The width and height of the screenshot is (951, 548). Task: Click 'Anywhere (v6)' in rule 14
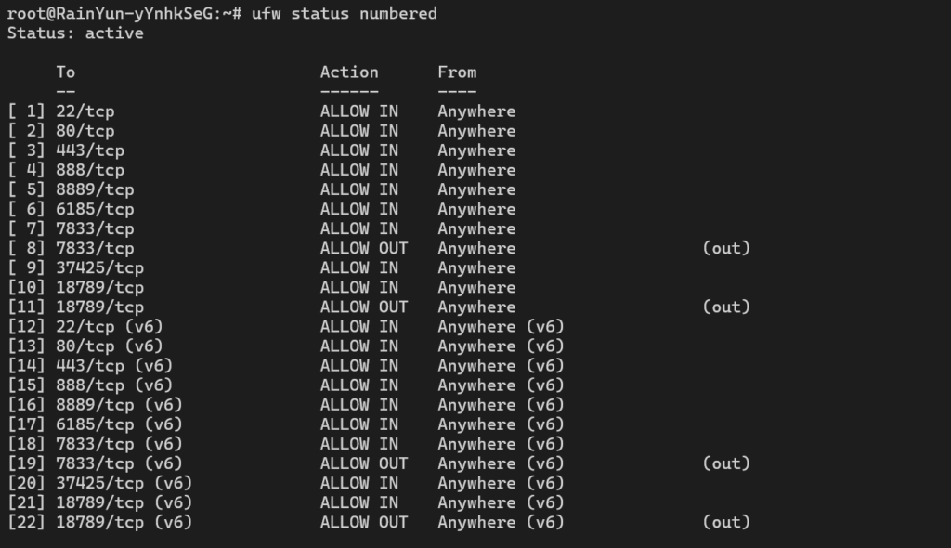[x=501, y=365]
